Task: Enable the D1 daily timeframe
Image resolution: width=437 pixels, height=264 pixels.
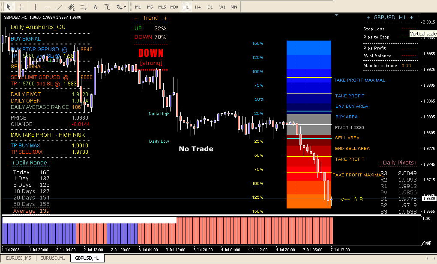Action: [x=210, y=7]
